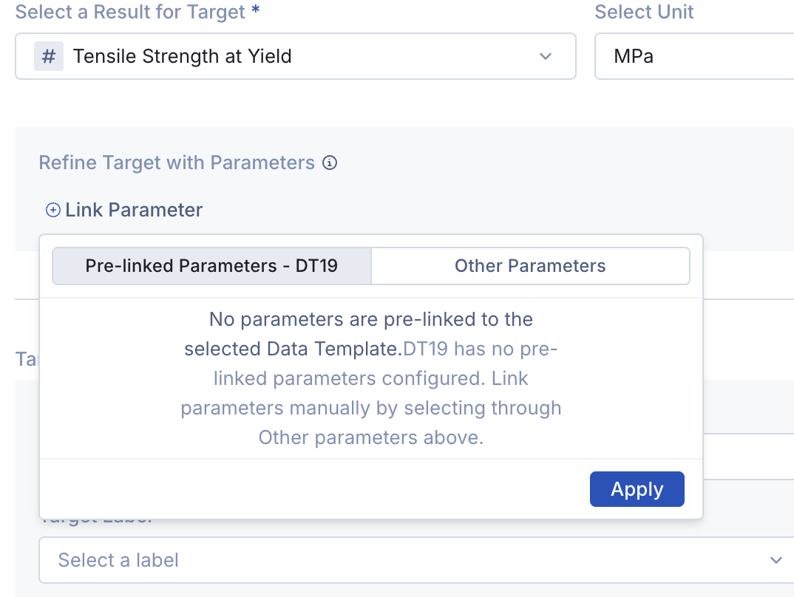Screen dimensions: 794x597
Task: Click the DT19 has no pre-linked hint text
Action: point(371,393)
